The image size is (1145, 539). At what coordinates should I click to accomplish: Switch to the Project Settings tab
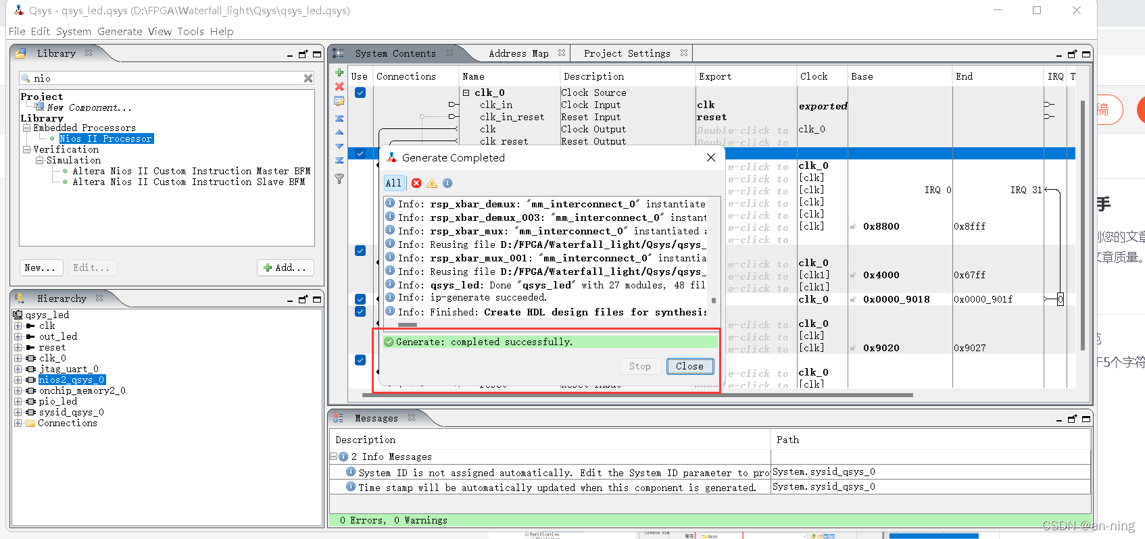coord(627,53)
